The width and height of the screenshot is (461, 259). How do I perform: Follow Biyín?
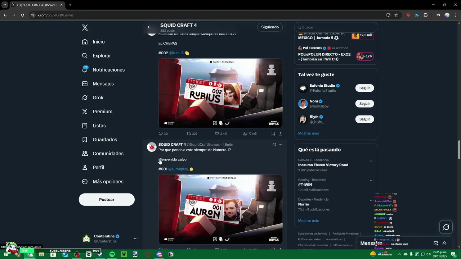[364, 119]
